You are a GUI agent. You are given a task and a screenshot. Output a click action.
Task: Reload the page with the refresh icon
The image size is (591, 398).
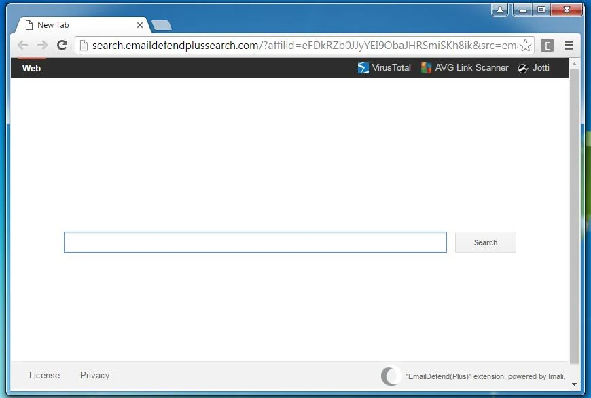tap(62, 46)
